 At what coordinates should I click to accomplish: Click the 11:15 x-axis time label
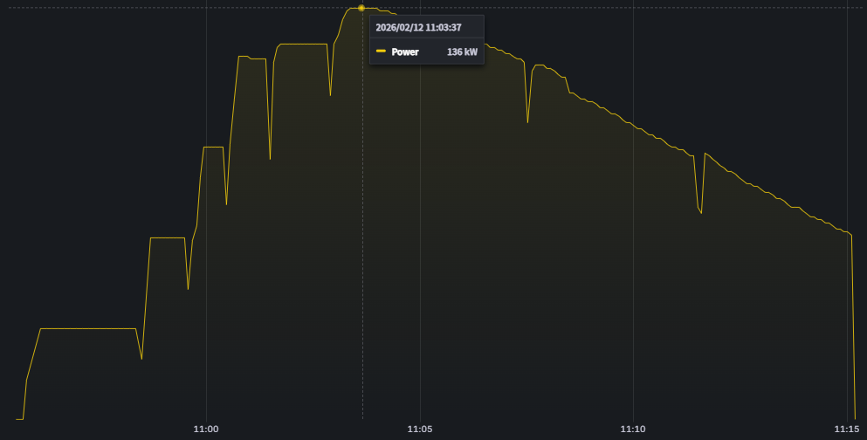click(846, 429)
